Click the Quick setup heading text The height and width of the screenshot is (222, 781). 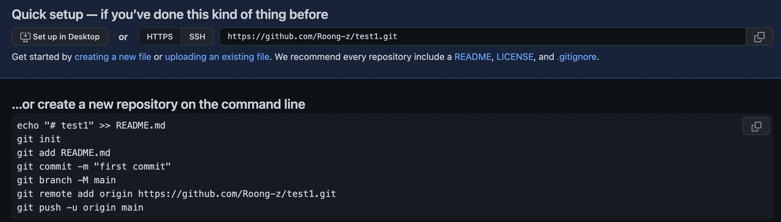click(170, 15)
